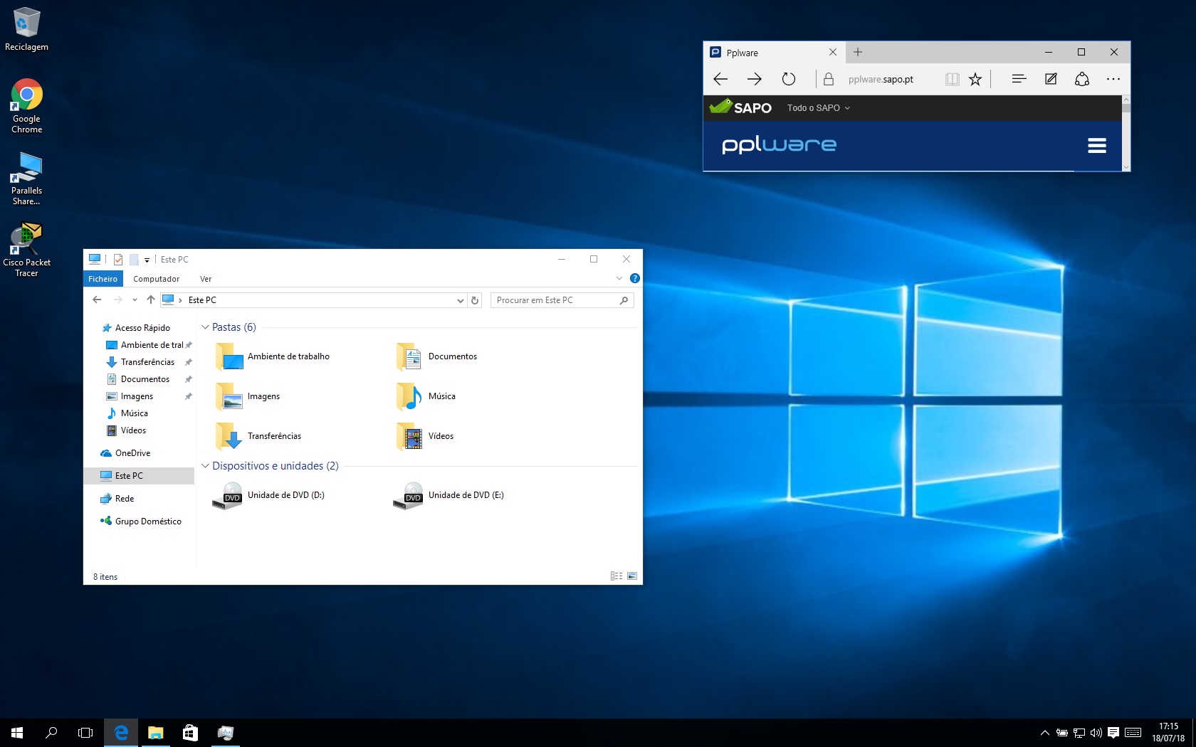
Task: Switch search pane by selecting small icons view
Action: click(x=615, y=576)
